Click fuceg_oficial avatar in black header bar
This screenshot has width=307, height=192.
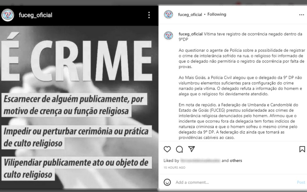coord(8,15)
